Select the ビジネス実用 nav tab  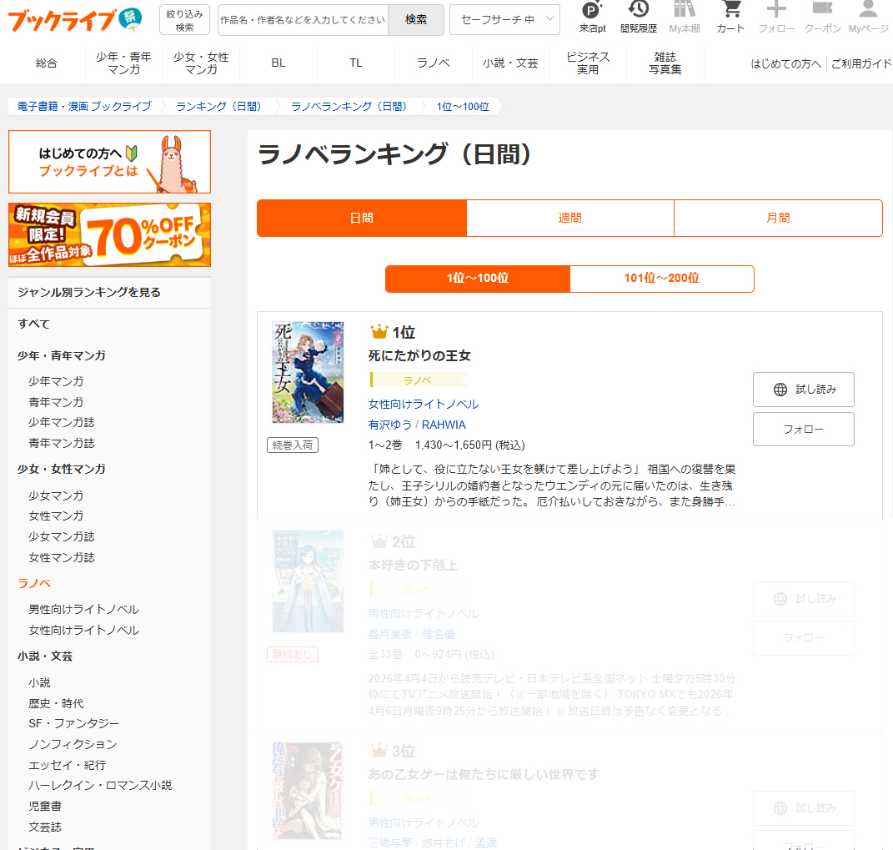pyautogui.click(x=588, y=63)
